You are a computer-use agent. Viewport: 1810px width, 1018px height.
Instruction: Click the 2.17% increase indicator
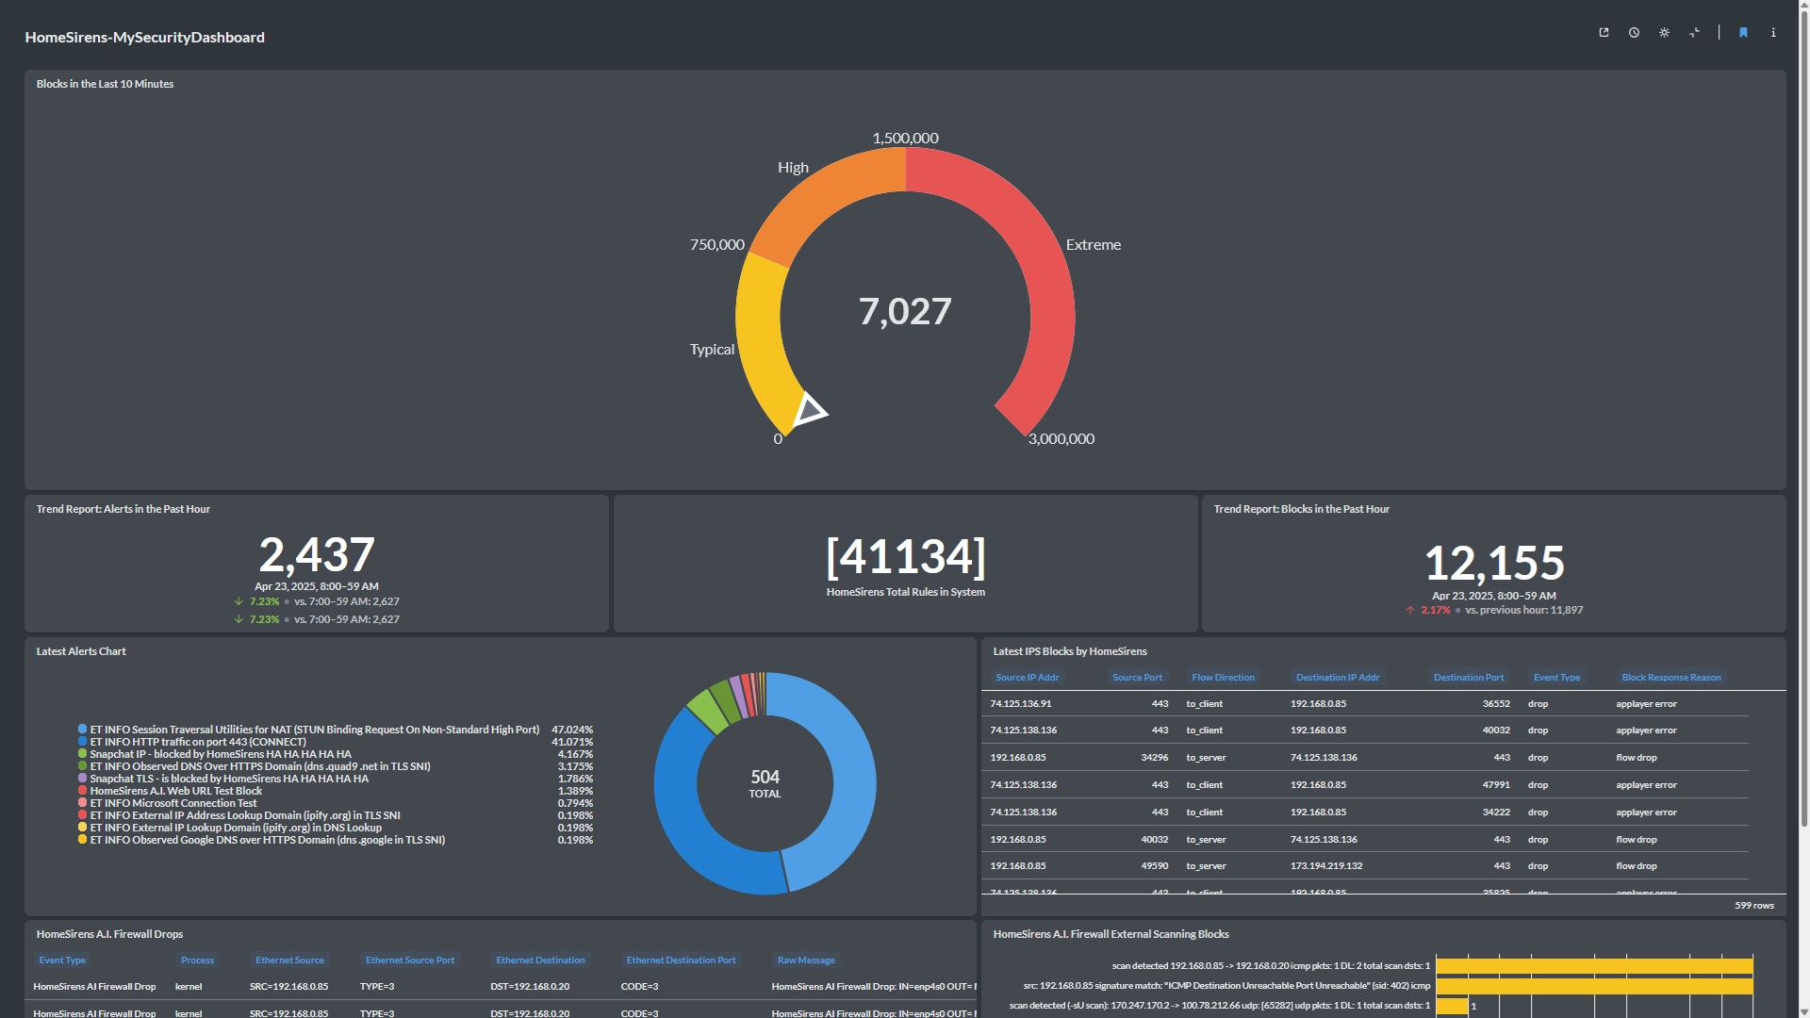(x=1428, y=610)
